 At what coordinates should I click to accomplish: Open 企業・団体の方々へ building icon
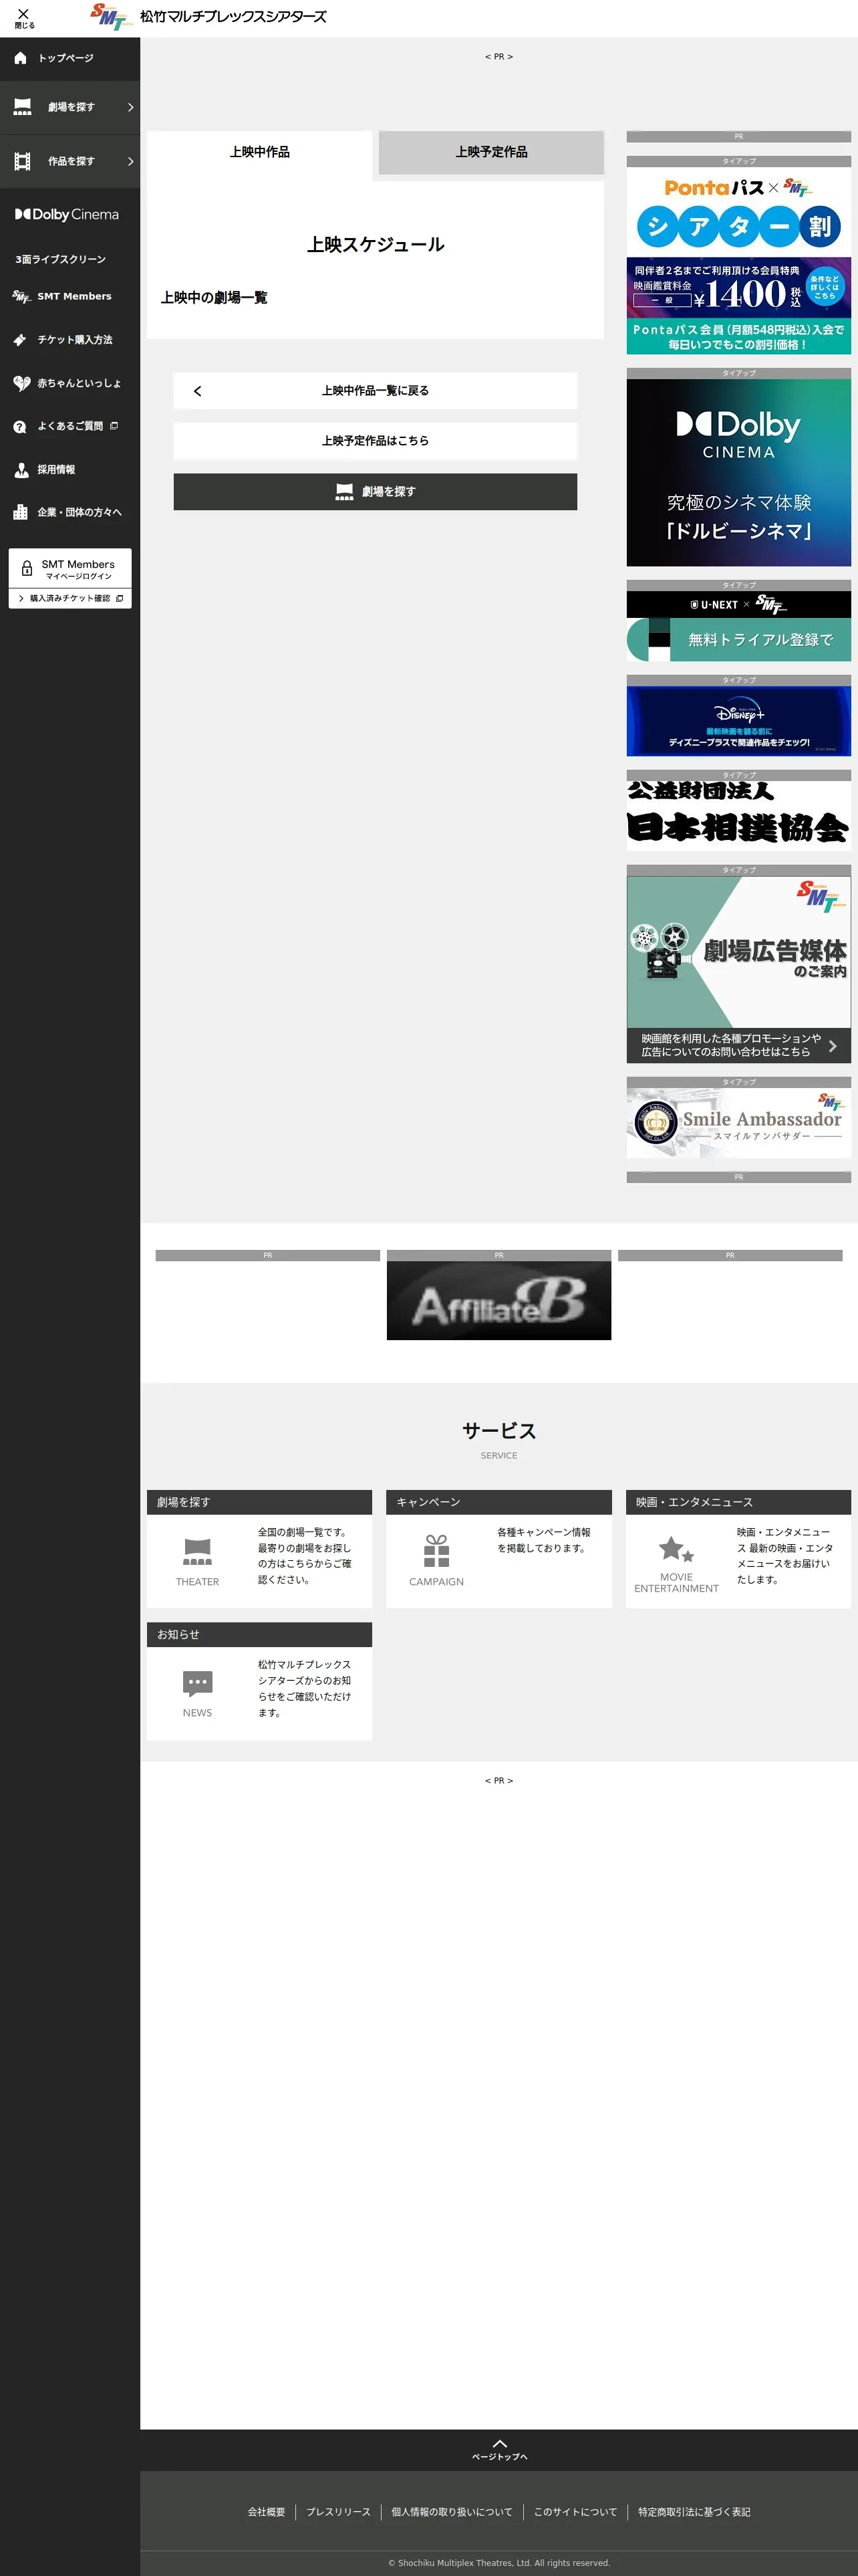[x=20, y=512]
